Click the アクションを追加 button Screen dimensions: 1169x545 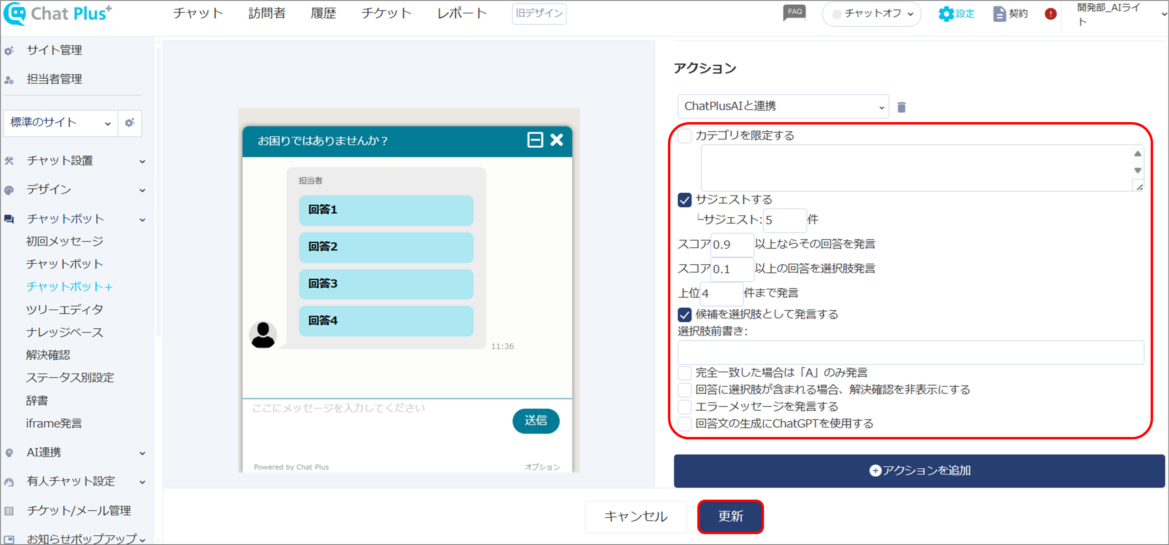pyautogui.click(x=919, y=471)
